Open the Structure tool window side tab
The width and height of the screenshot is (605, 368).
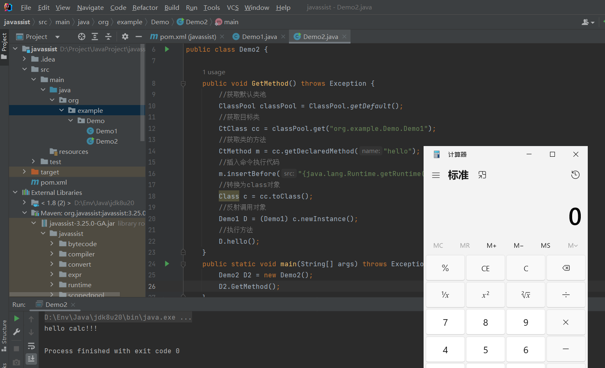(4, 336)
